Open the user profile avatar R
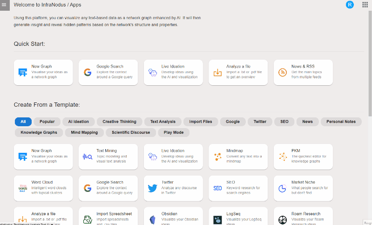The height and width of the screenshot is (225, 372). 350,5
